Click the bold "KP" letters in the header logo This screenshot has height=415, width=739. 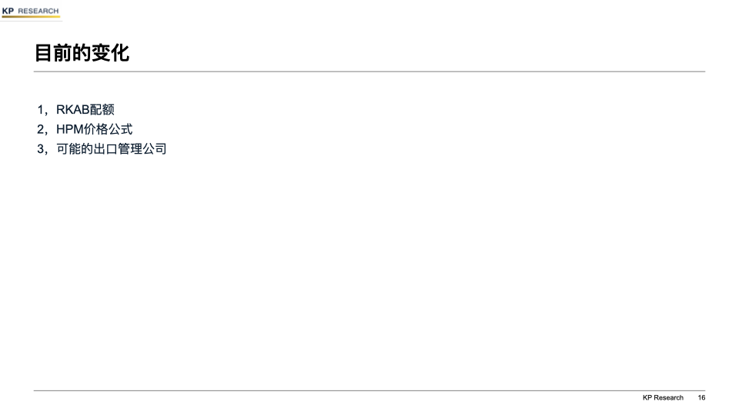[8, 11]
